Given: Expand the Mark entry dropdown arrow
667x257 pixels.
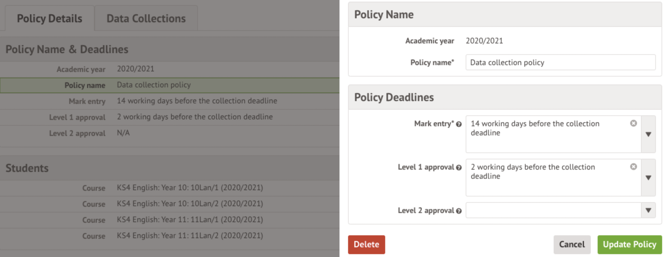Looking at the screenshot, I should pos(648,134).
